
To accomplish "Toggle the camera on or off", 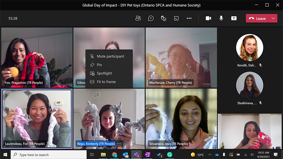I will (x=208, y=18).
